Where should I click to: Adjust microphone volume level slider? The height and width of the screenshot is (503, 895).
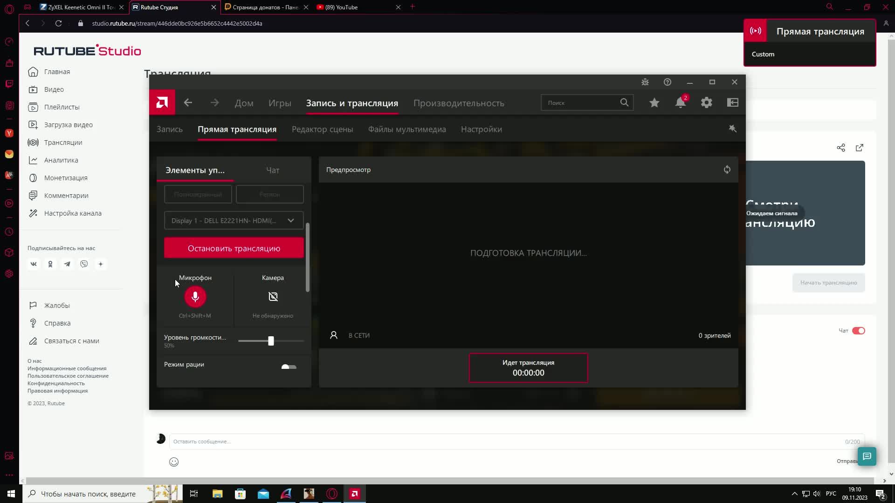coord(271,341)
